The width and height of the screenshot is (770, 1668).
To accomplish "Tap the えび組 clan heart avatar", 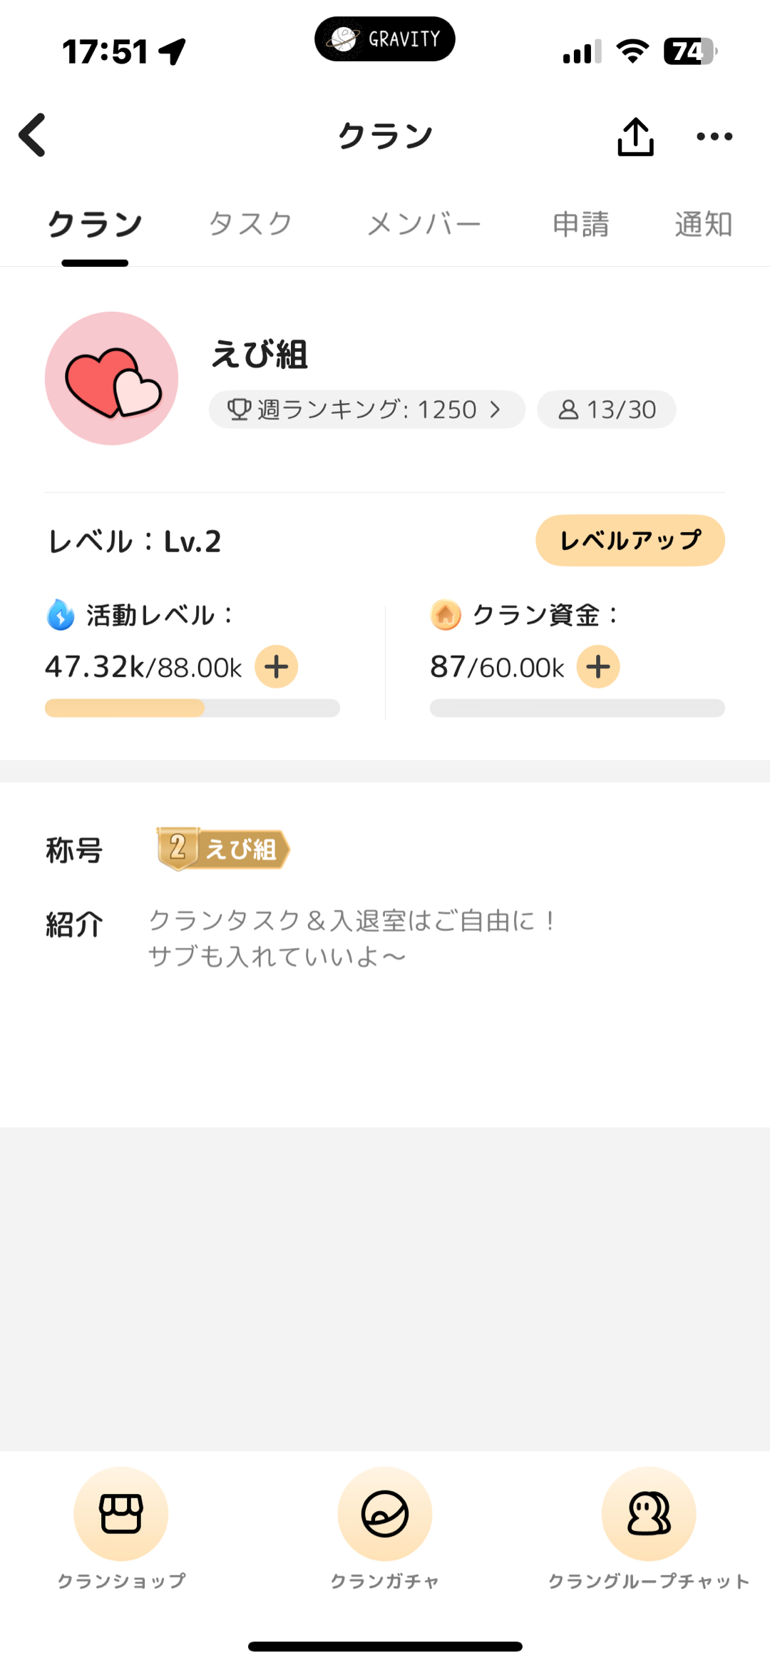I will pos(112,378).
